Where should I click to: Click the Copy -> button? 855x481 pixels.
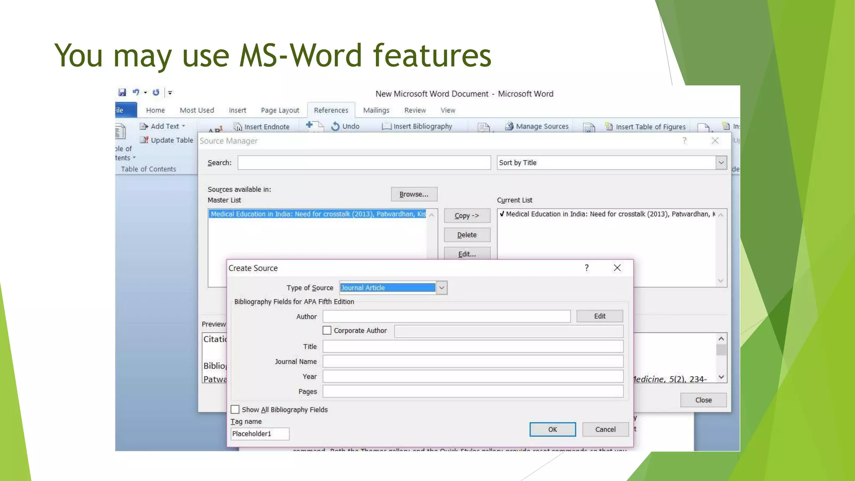click(x=467, y=215)
